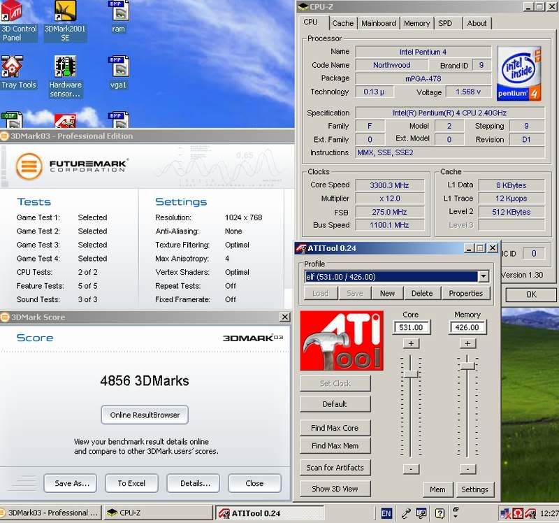
Task: Click the Core clock slider handle
Action: (411, 375)
